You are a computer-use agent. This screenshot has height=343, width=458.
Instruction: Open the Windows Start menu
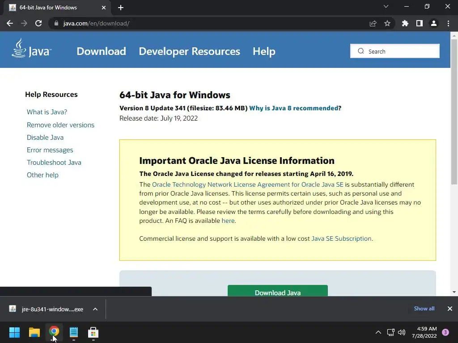[14, 332]
